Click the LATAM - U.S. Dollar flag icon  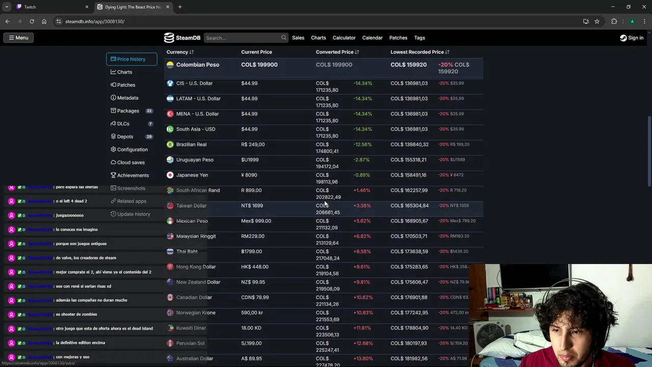(x=170, y=98)
